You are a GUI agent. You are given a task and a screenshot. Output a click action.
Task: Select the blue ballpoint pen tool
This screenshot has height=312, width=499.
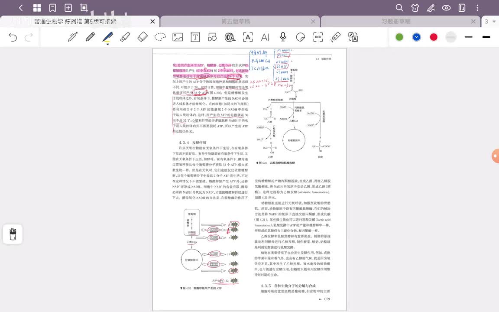tap(107, 38)
